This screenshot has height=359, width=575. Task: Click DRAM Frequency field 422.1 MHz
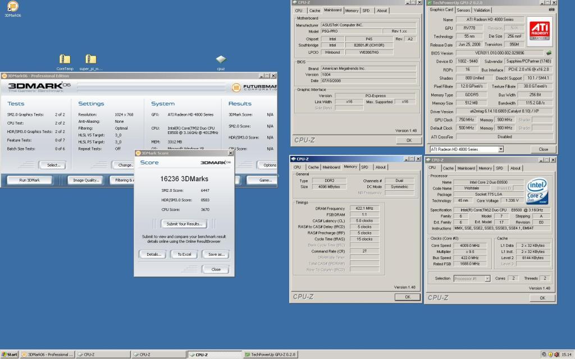point(364,208)
